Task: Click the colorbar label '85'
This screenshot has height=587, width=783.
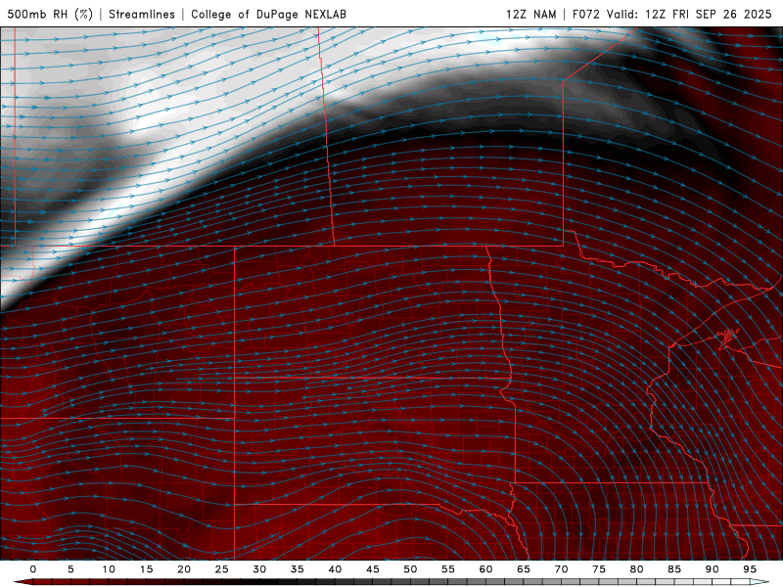Action: pyautogui.click(x=674, y=569)
